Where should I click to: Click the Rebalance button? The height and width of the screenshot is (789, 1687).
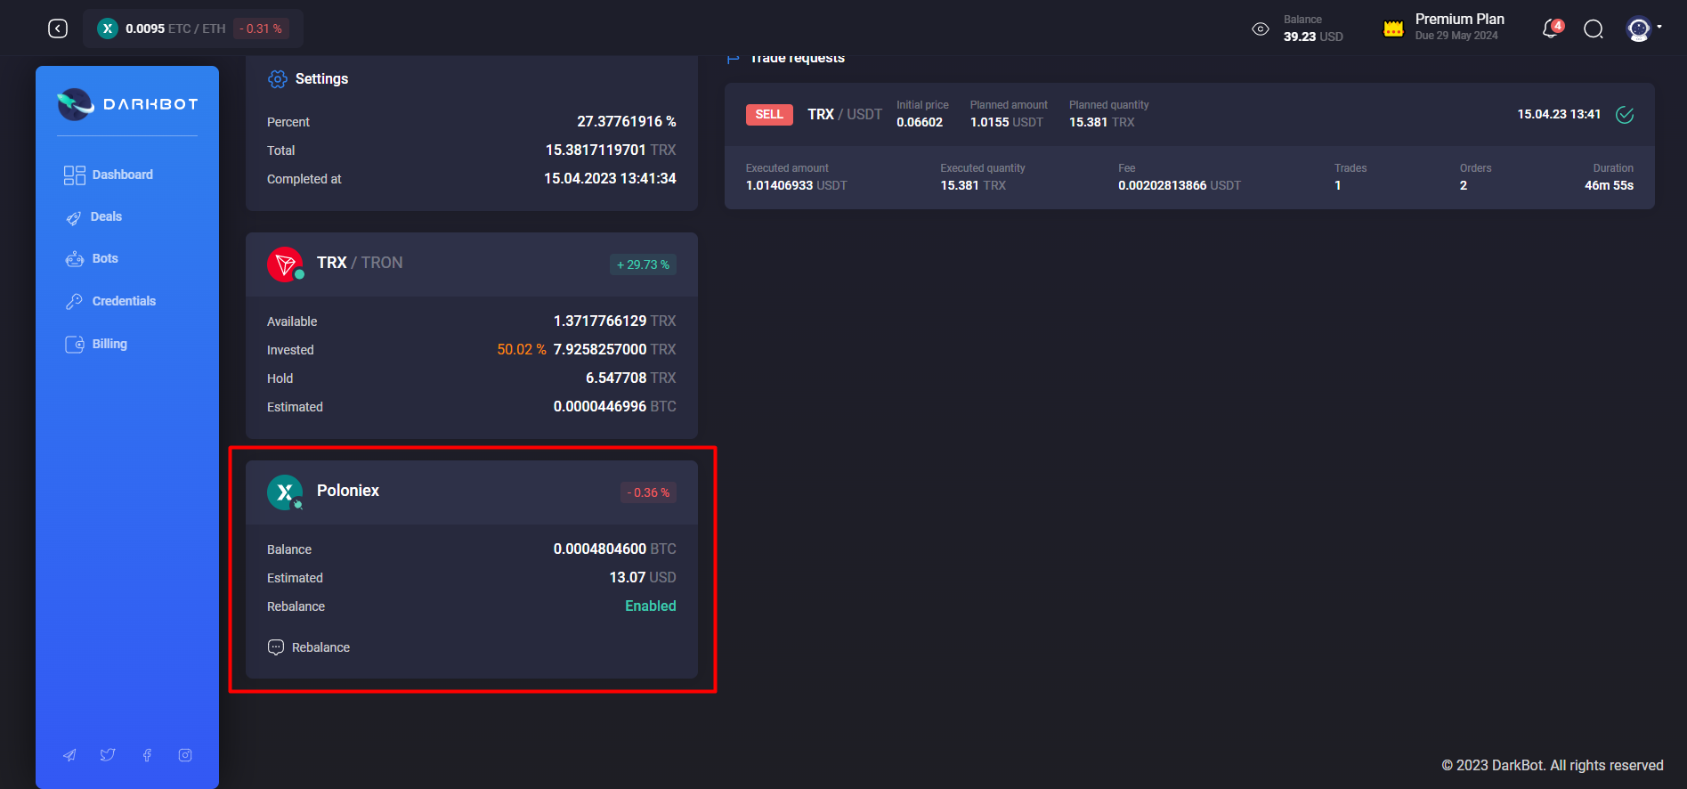(x=309, y=647)
